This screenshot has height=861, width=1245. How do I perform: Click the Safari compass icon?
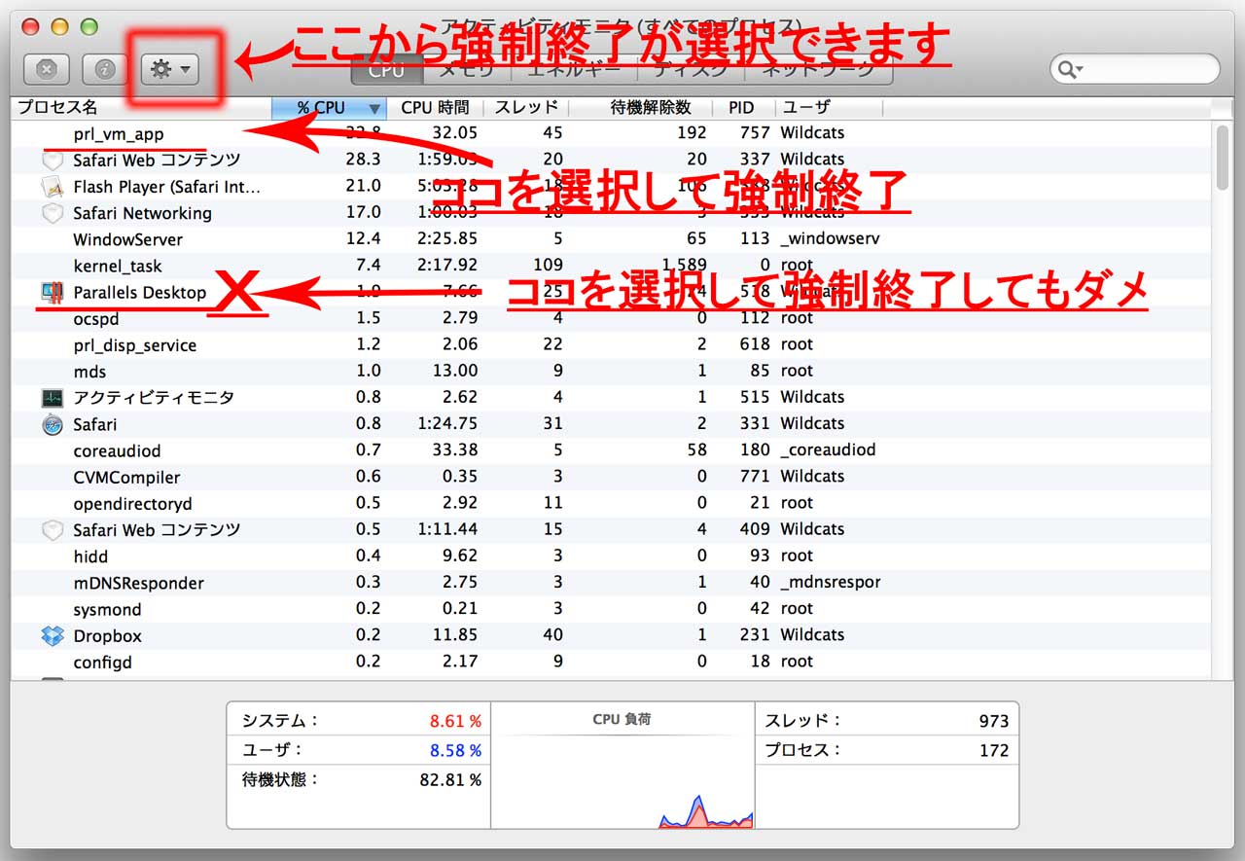click(53, 424)
